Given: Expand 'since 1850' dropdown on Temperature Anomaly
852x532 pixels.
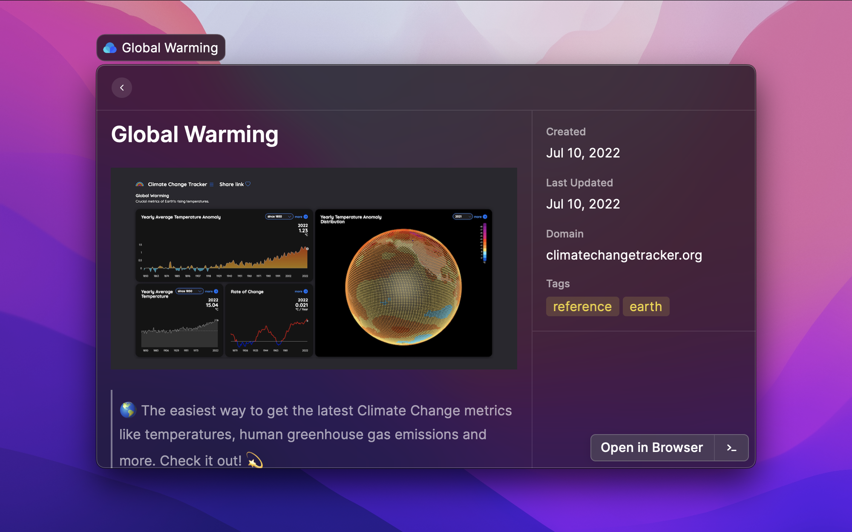Looking at the screenshot, I should pyautogui.click(x=279, y=217).
